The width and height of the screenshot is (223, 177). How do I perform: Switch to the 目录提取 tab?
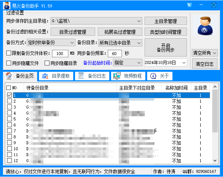pyautogui.click(x=56, y=76)
